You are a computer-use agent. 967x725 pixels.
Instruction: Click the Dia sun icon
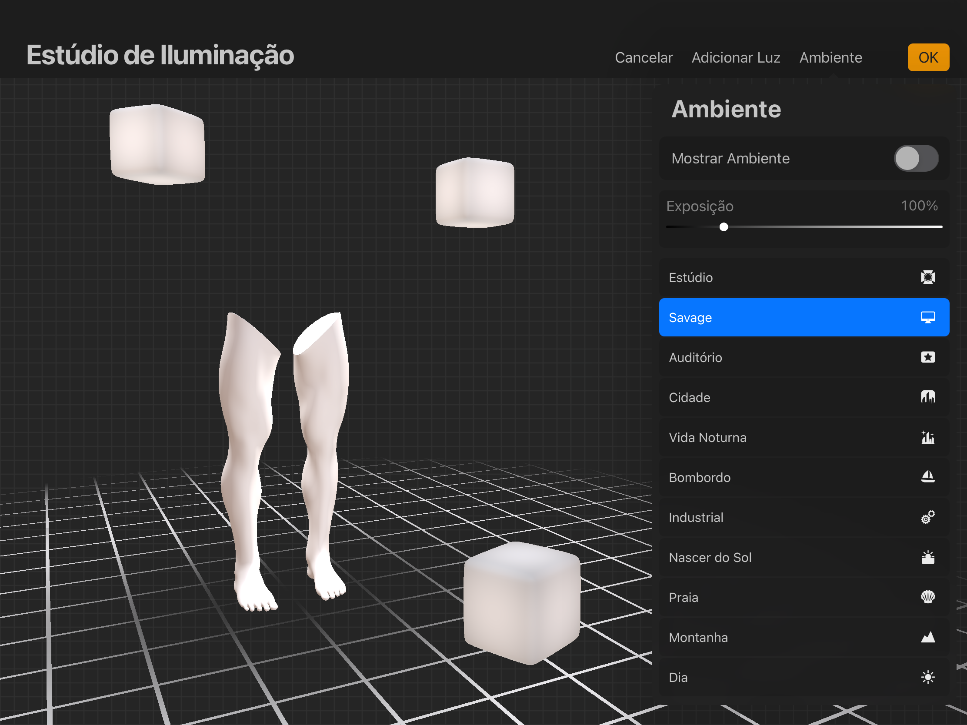pyautogui.click(x=927, y=677)
